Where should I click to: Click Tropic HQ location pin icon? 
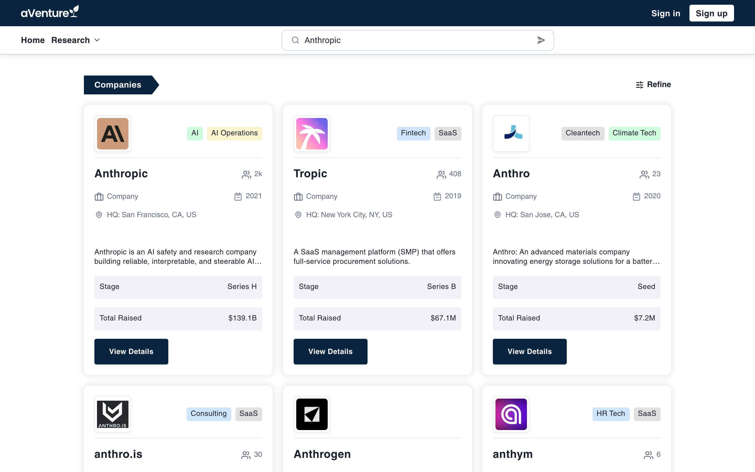tap(298, 215)
